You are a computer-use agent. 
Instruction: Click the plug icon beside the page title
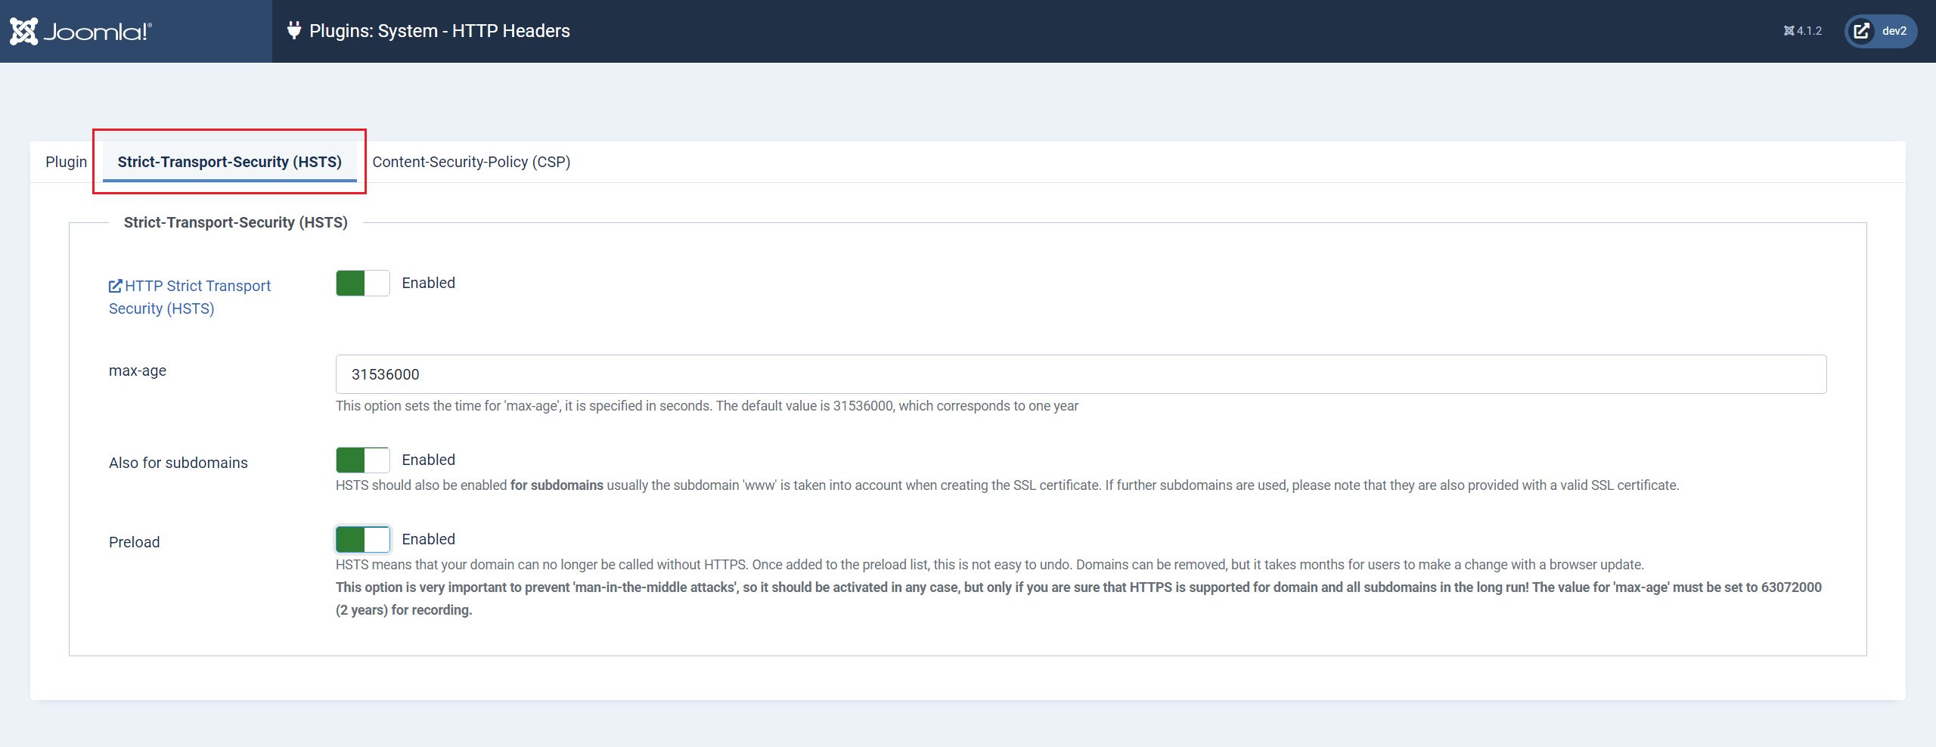(295, 30)
